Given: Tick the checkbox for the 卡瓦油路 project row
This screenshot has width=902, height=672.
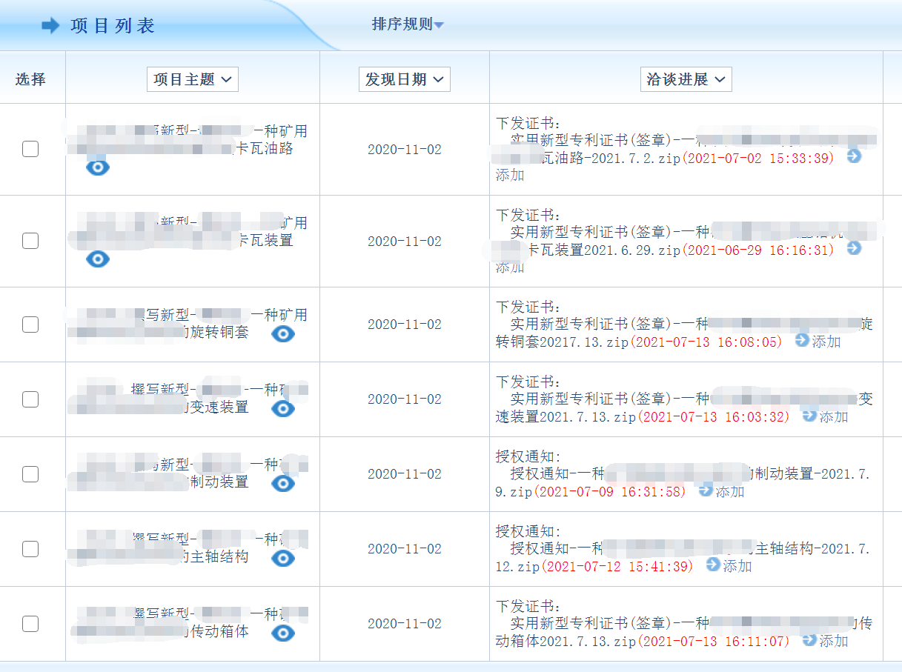Looking at the screenshot, I should 30,149.
